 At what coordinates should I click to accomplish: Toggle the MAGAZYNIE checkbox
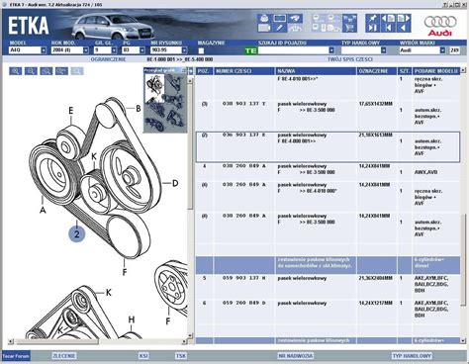(201, 50)
